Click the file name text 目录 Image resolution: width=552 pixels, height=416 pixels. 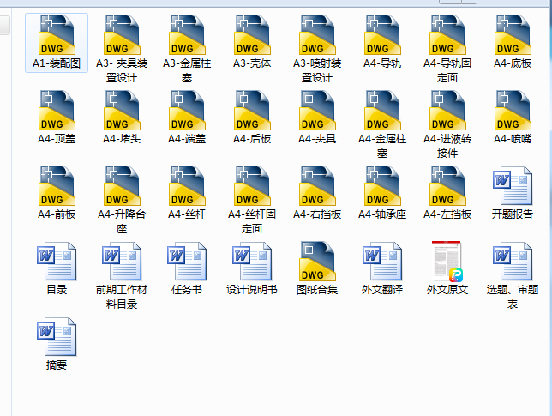57,290
